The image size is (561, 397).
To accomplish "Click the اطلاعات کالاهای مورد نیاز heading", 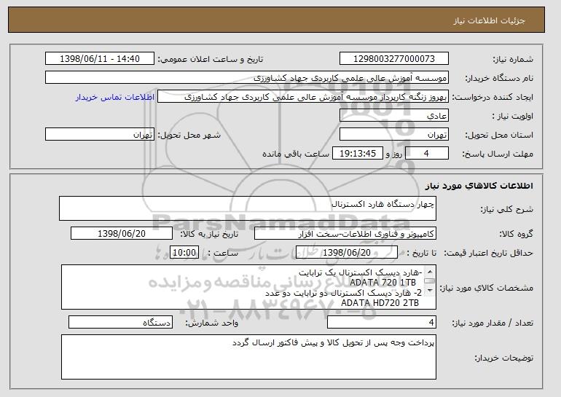I will [x=479, y=186].
